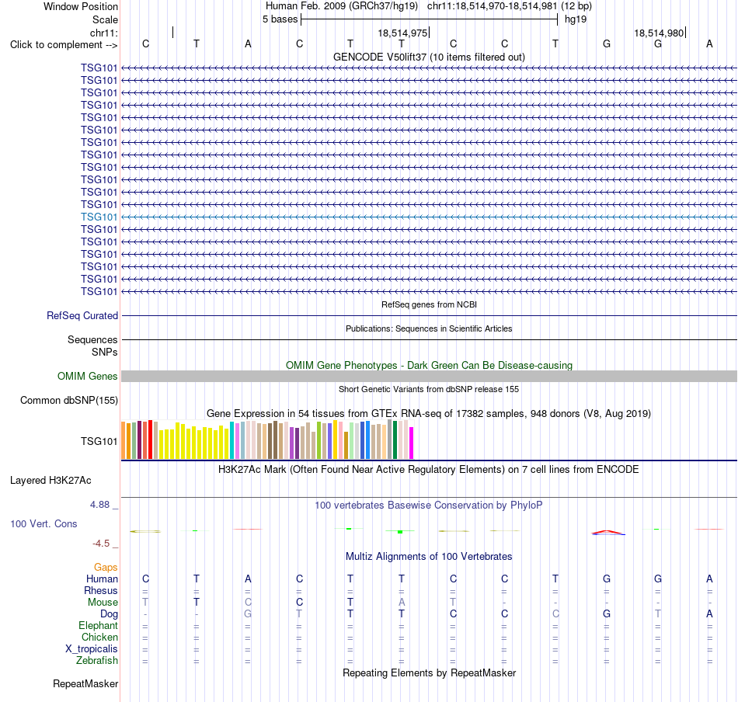The image size is (738, 702).
Task: Click the 'Repeating Elements by RepeatMasker' title
Action: [x=430, y=672]
